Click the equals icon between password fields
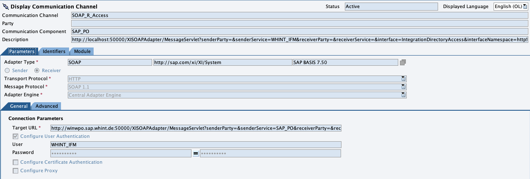Viewport: 530px width, 179px height. (x=196, y=153)
